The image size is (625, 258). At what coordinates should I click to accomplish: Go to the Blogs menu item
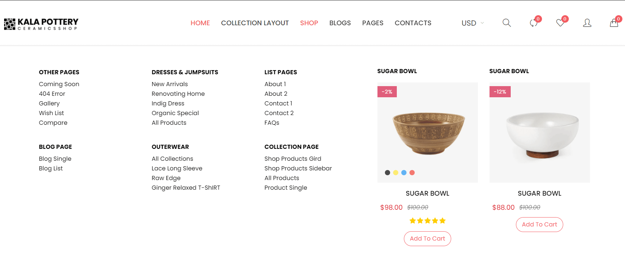pos(340,23)
